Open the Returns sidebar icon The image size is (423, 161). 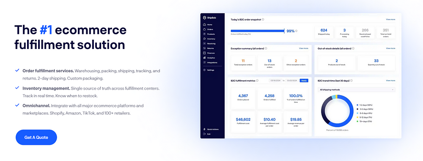[204, 48]
